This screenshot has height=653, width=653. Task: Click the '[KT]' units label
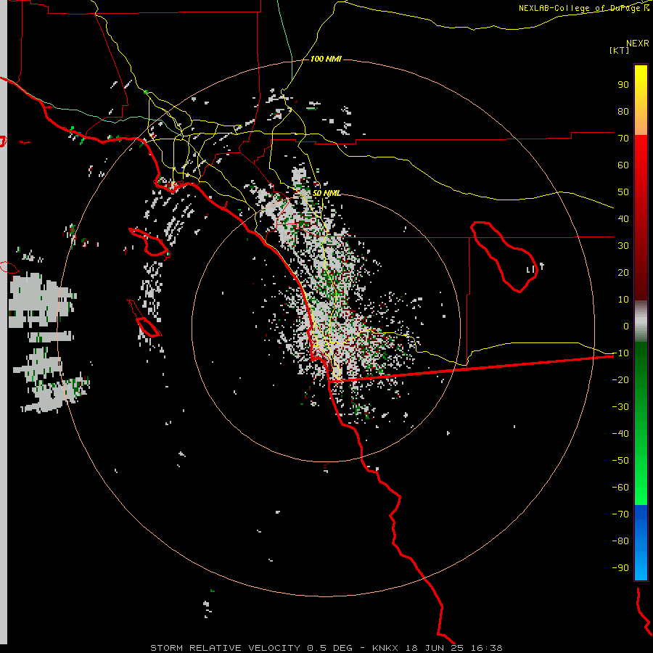pyautogui.click(x=620, y=50)
